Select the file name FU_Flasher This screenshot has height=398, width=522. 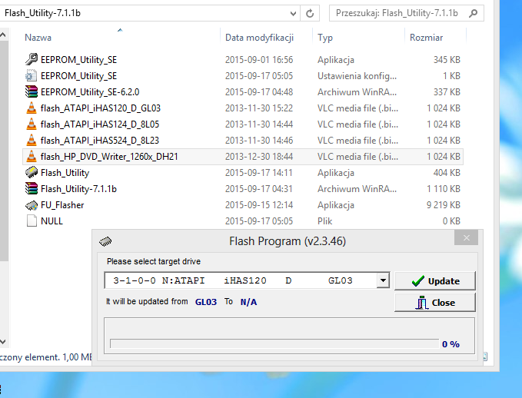click(x=62, y=205)
